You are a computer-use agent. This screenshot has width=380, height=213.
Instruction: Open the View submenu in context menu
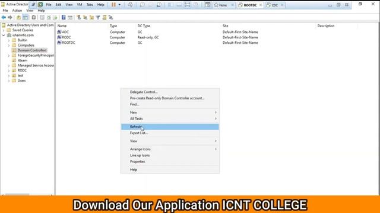170,141
